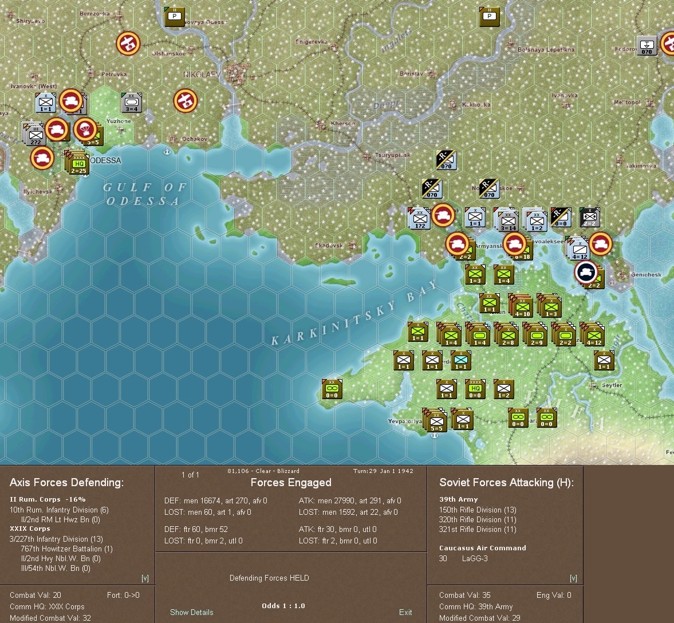Click the XXIX Corps heading
Image resolution: width=674 pixels, height=623 pixels.
point(30,529)
